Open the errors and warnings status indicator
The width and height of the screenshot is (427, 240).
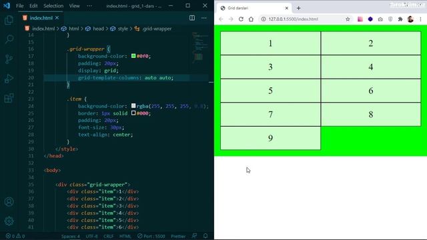(15, 236)
